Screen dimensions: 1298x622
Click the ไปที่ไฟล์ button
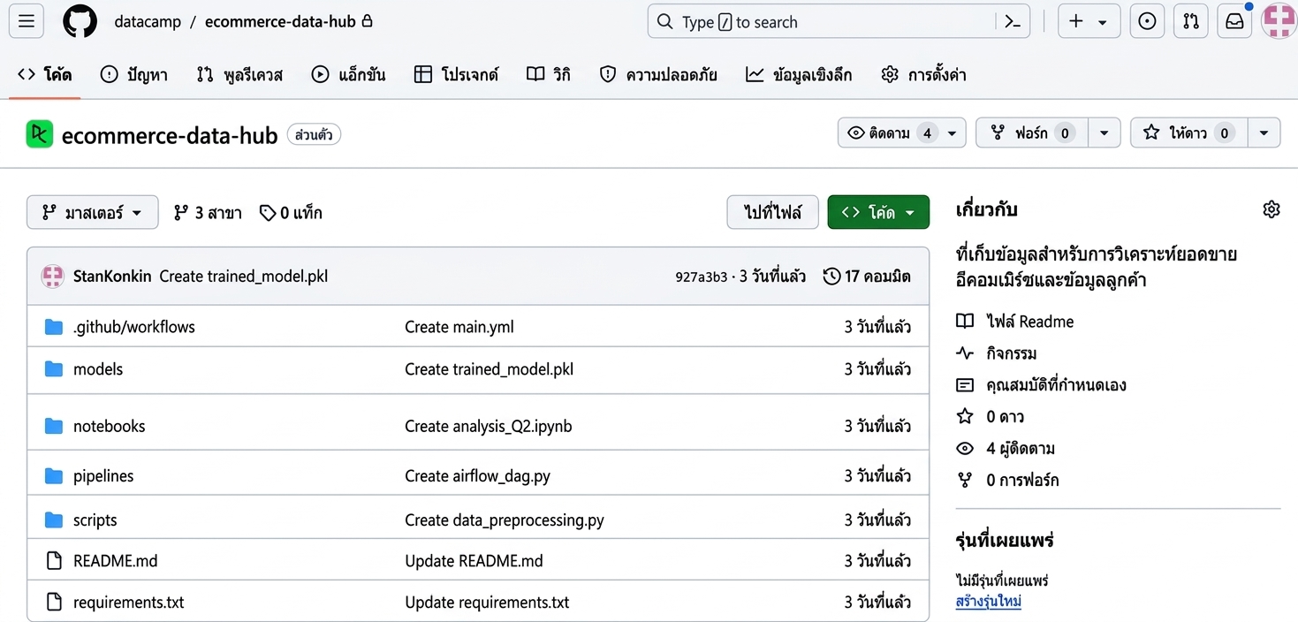[772, 212]
